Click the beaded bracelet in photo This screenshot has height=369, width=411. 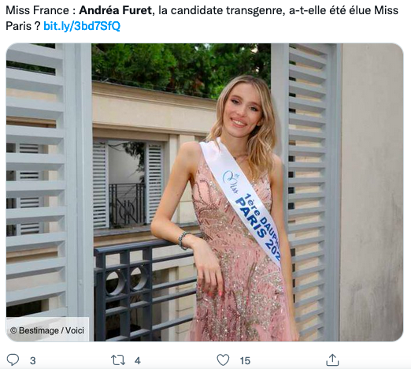[183, 240]
